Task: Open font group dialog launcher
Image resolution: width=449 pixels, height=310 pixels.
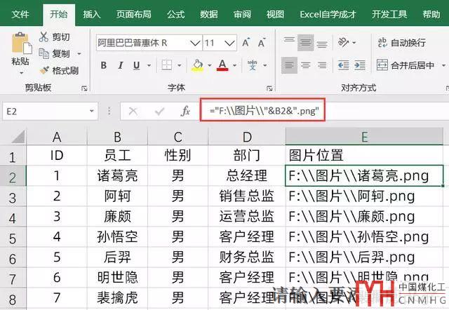Action: point(269,88)
